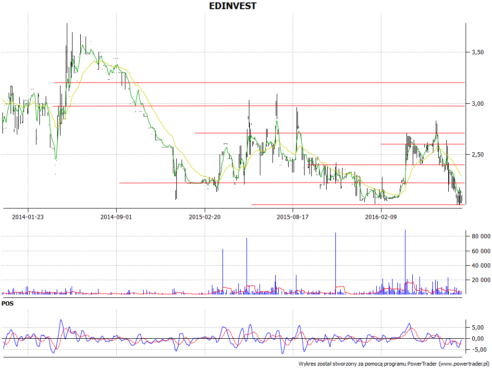Click the 40 000 volume axis label
The image size is (492, 369).
coord(480,265)
